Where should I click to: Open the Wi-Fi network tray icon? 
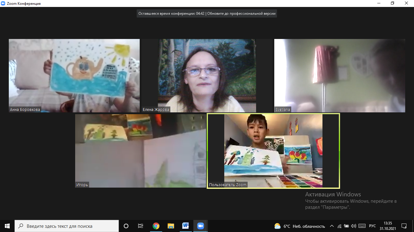pos(339,226)
